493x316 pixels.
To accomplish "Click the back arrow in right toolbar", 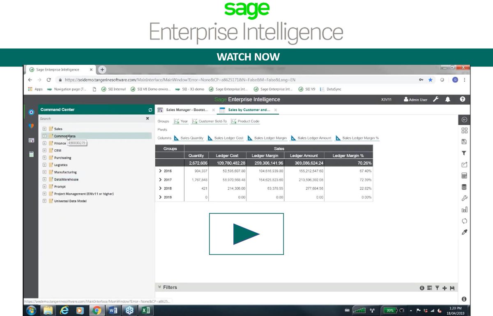I will click(x=464, y=120).
